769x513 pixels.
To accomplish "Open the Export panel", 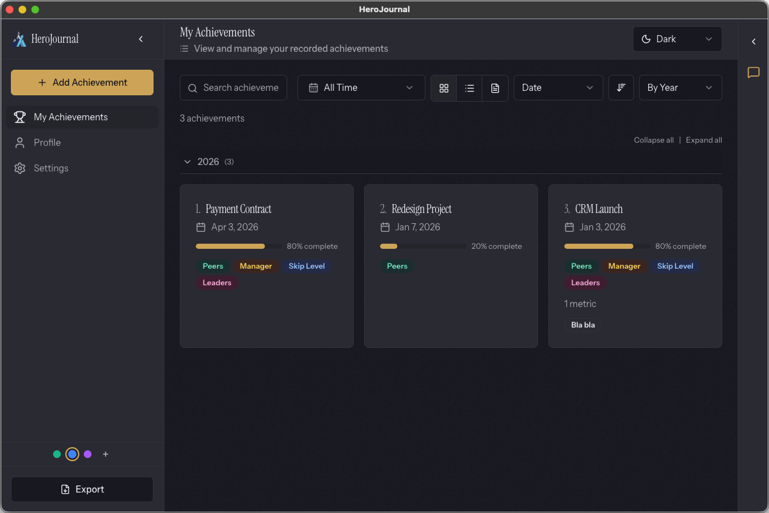I will coord(82,489).
